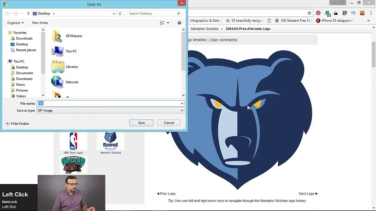Expand the Desktop breadcrumb arrow in address bar
This screenshot has height=211, width=376.
coord(54,13)
